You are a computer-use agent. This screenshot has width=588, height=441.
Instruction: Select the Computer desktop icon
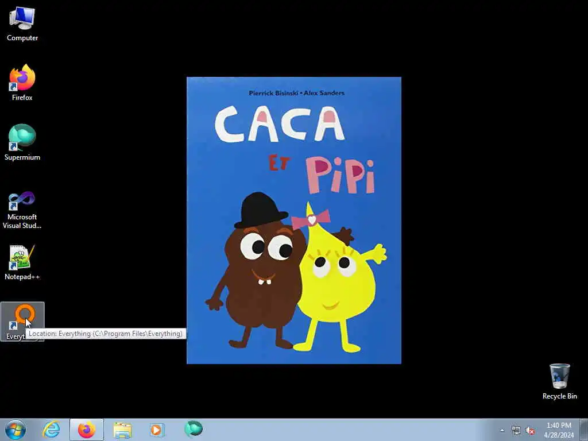pyautogui.click(x=22, y=24)
